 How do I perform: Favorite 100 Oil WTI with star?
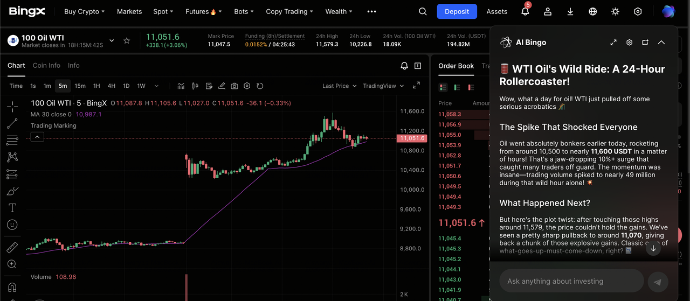(127, 41)
